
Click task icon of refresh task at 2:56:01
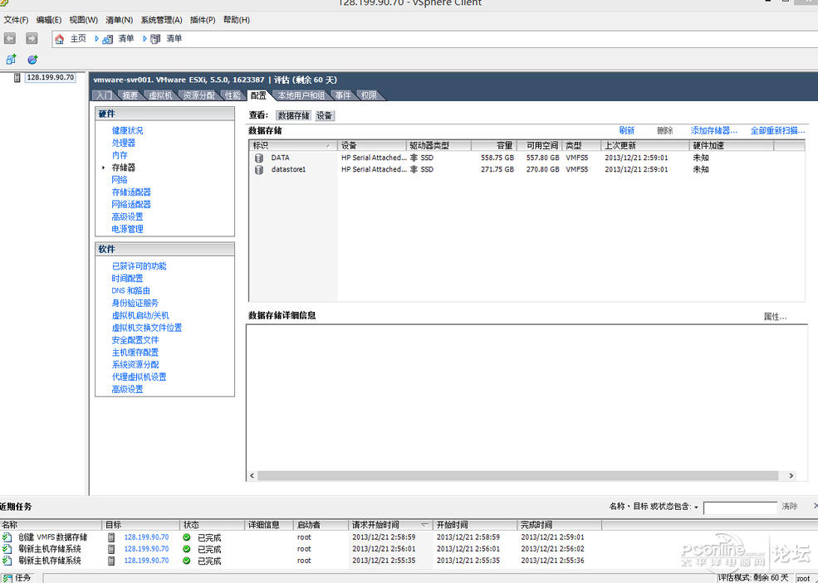click(x=7, y=549)
